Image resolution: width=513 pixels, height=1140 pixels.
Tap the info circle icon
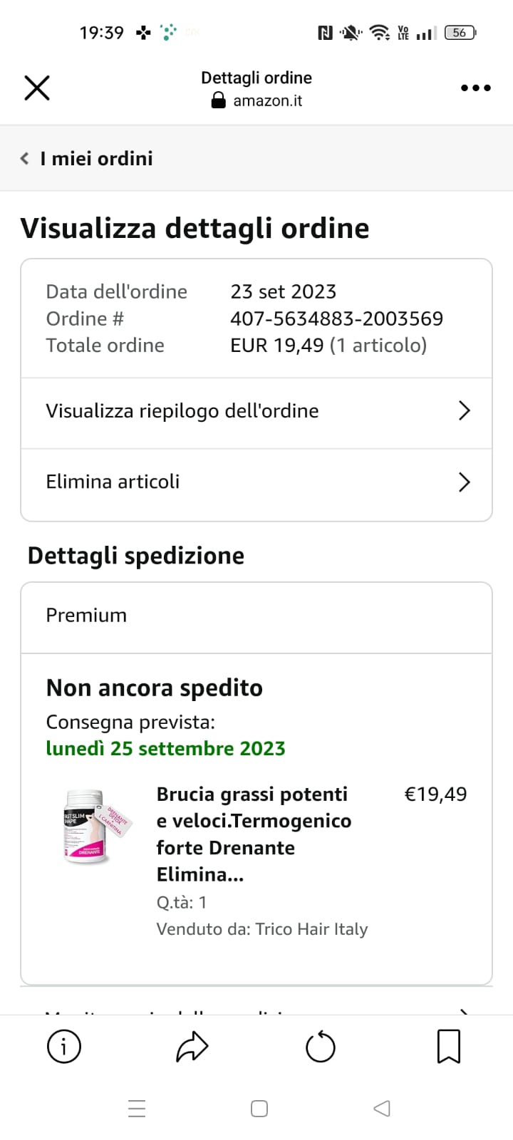64,1047
